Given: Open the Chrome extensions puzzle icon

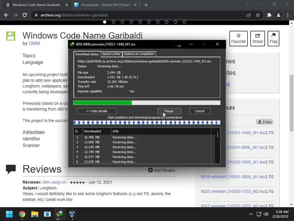Looking at the screenshot, I should pos(269,15).
